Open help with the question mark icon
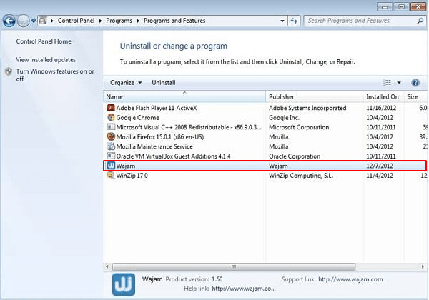The height and width of the screenshot is (300, 429). click(415, 83)
